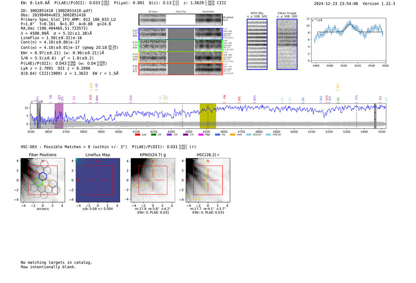
Task: Click the Q(0.64) CIII(1909) line
Action: 70,73
